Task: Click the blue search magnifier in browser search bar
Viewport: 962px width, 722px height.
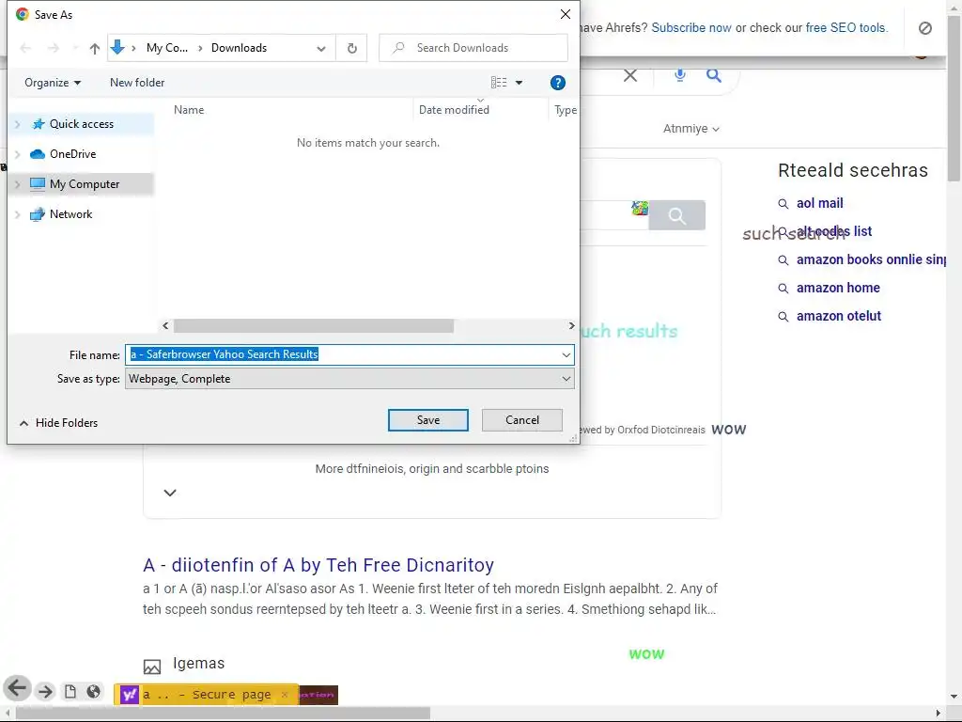Action: tap(713, 75)
